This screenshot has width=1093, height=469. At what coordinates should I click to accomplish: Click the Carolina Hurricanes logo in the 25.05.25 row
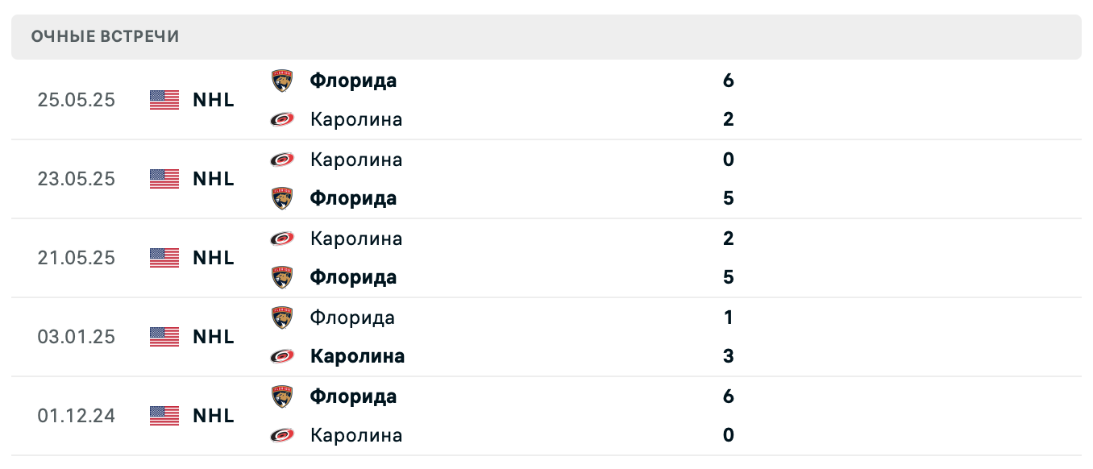click(281, 119)
